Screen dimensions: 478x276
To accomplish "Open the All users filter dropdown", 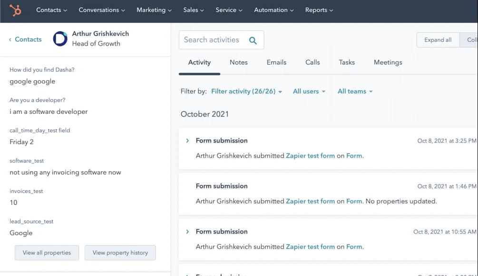I will pos(309,91).
